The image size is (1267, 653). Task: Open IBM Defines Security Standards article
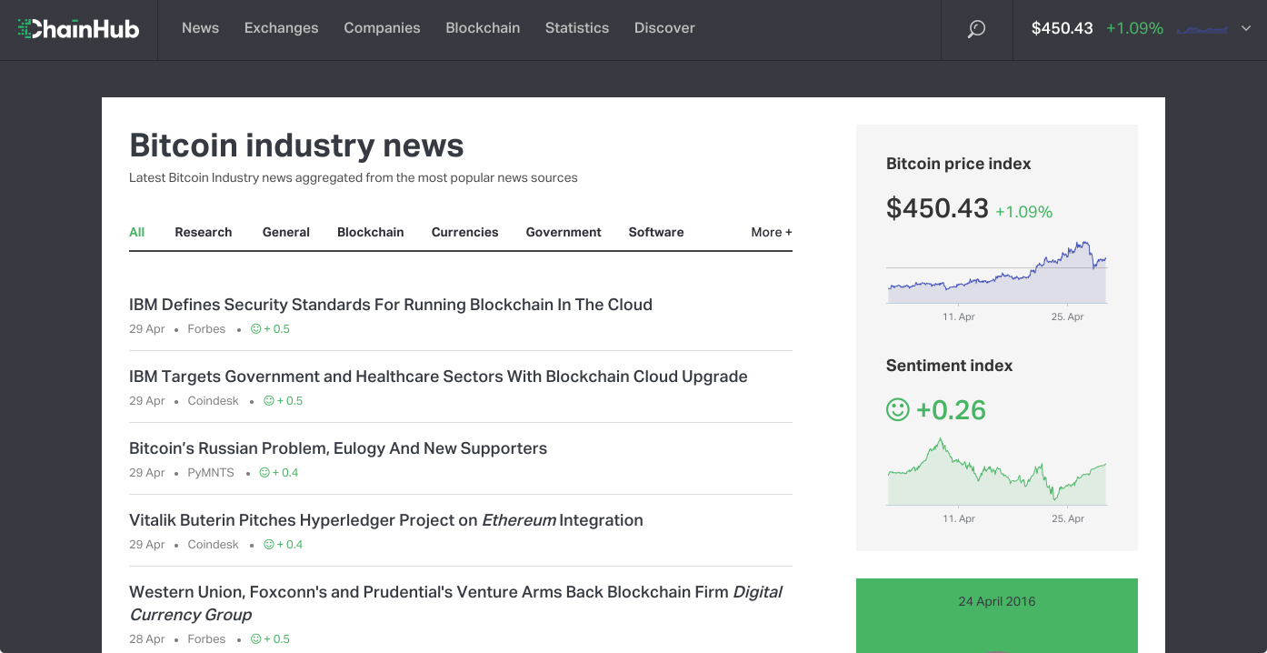391,305
